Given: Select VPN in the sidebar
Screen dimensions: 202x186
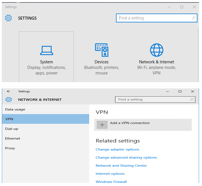Looking at the screenshot, I should [46, 119].
